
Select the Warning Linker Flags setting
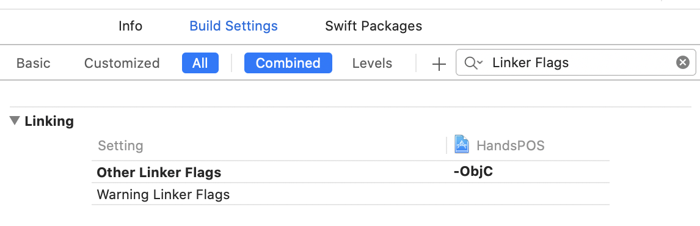163,194
